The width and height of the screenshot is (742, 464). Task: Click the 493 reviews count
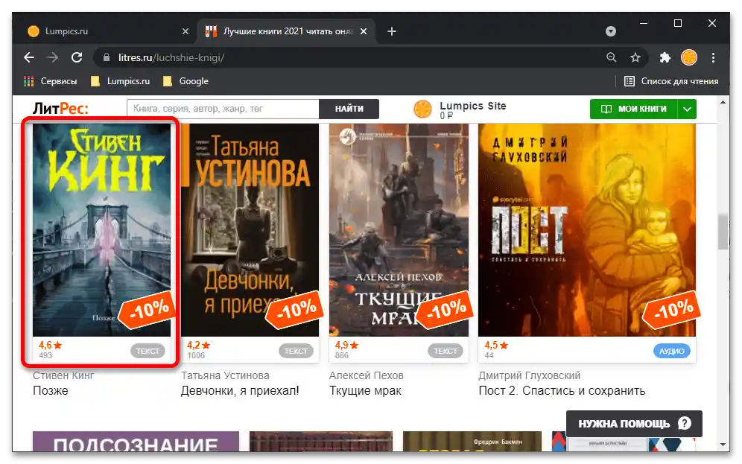(x=45, y=355)
